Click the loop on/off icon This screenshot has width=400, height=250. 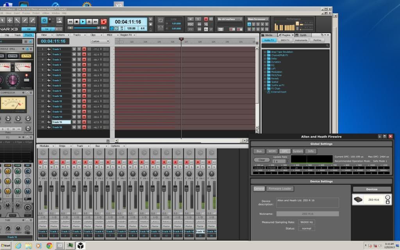tap(161, 20)
